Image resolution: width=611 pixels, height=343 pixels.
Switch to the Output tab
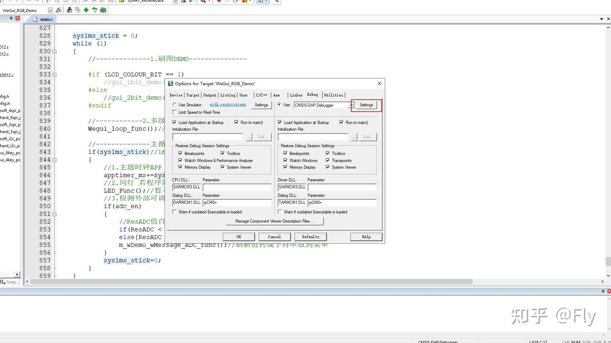(x=210, y=95)
